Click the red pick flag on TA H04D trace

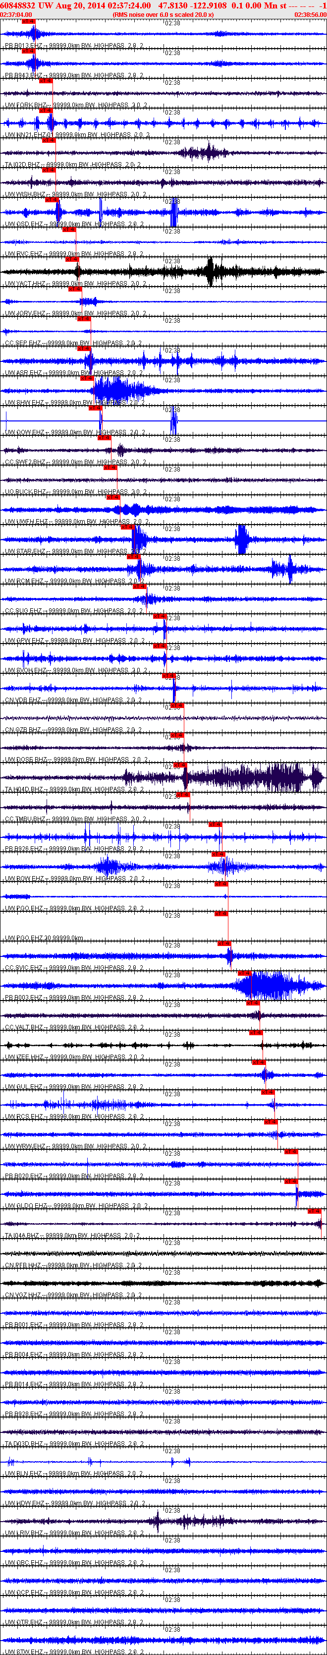[179, 765]
